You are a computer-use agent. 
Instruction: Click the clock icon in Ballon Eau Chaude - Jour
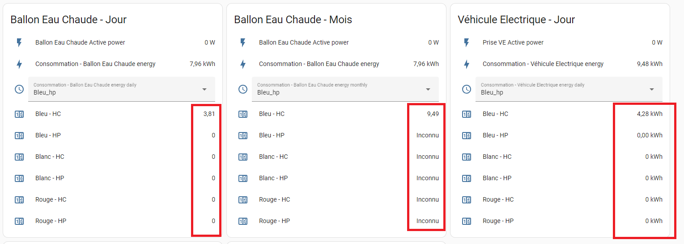[x=19, y=89]
